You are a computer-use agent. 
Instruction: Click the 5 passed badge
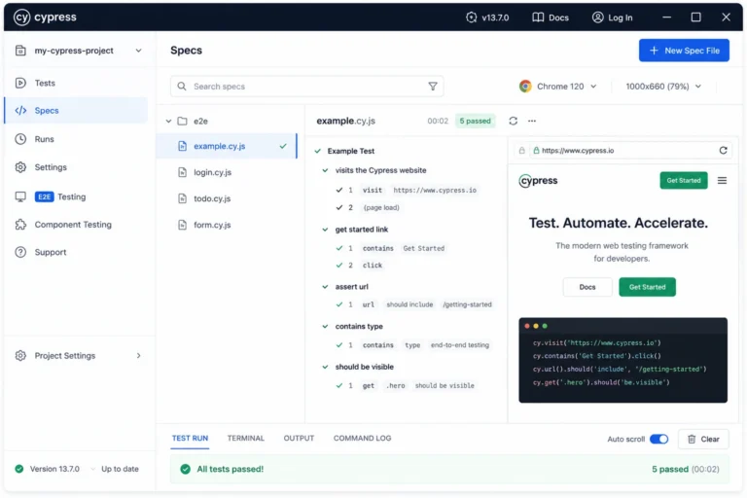point(475,121)
